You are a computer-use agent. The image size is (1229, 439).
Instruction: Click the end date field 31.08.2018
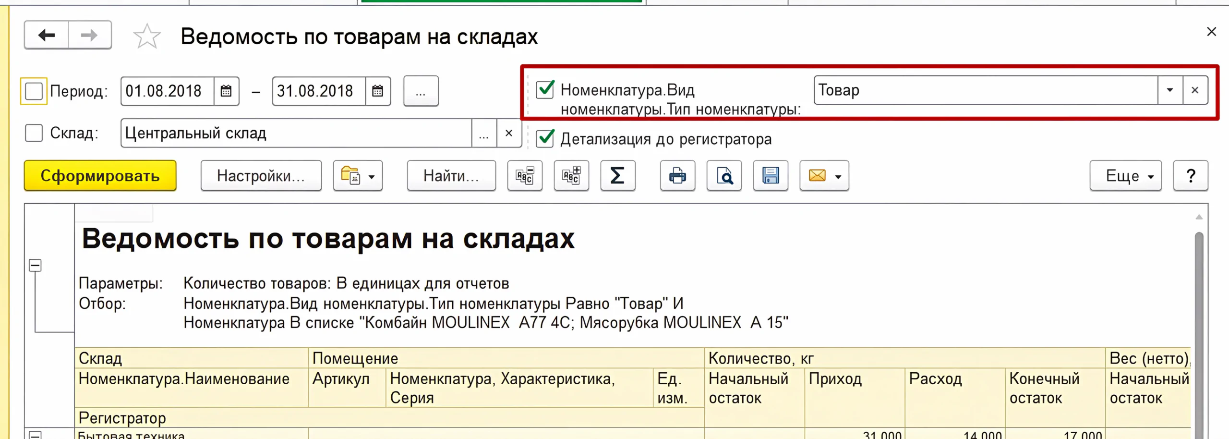[319, 91]
